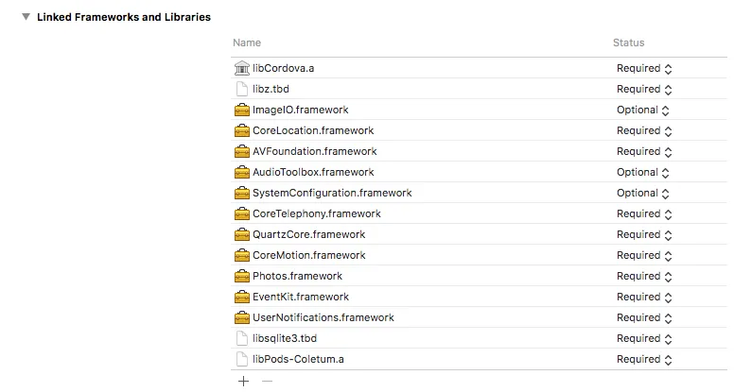Image resolution: width=734 pixels, height=392 pixels.
Task: Click the Name column header
Action: (x=247, y=43)
